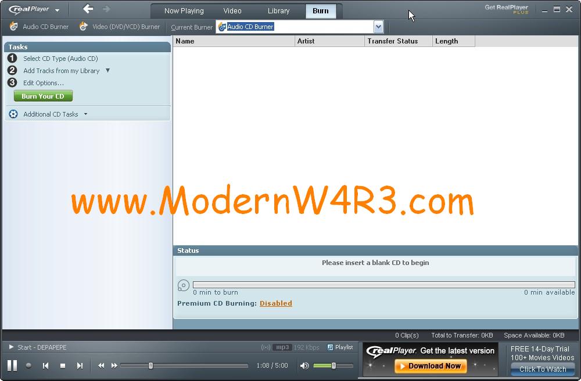Image resolution: width=581 pixels, height=381 pixels.
Task: Expand Additional CD Tasks arrow
Action: tap(85, 114)
